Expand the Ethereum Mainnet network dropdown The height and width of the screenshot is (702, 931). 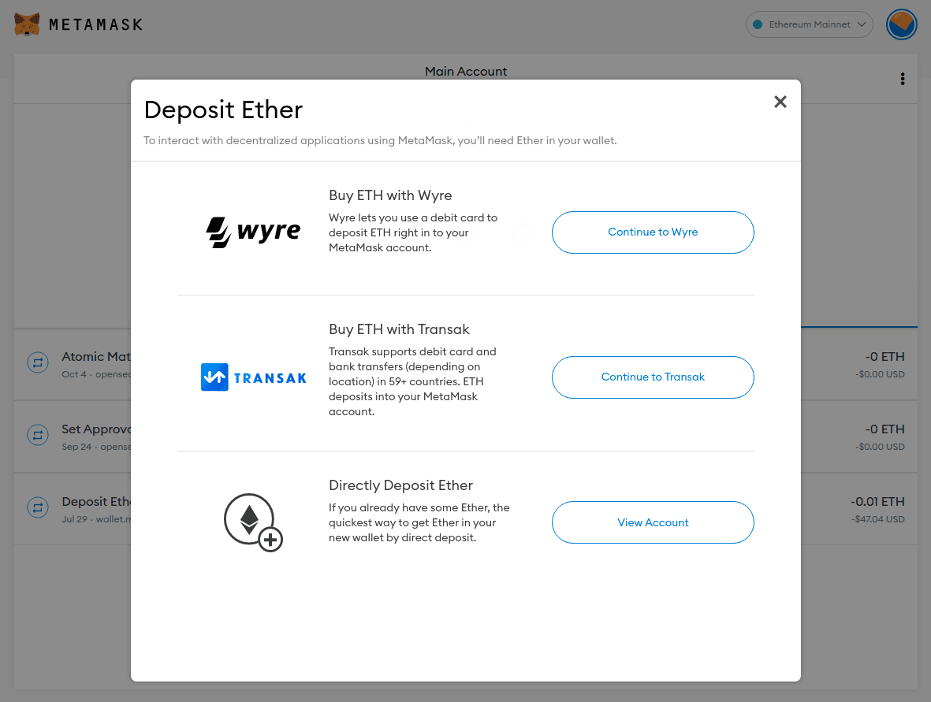point(809,24)
